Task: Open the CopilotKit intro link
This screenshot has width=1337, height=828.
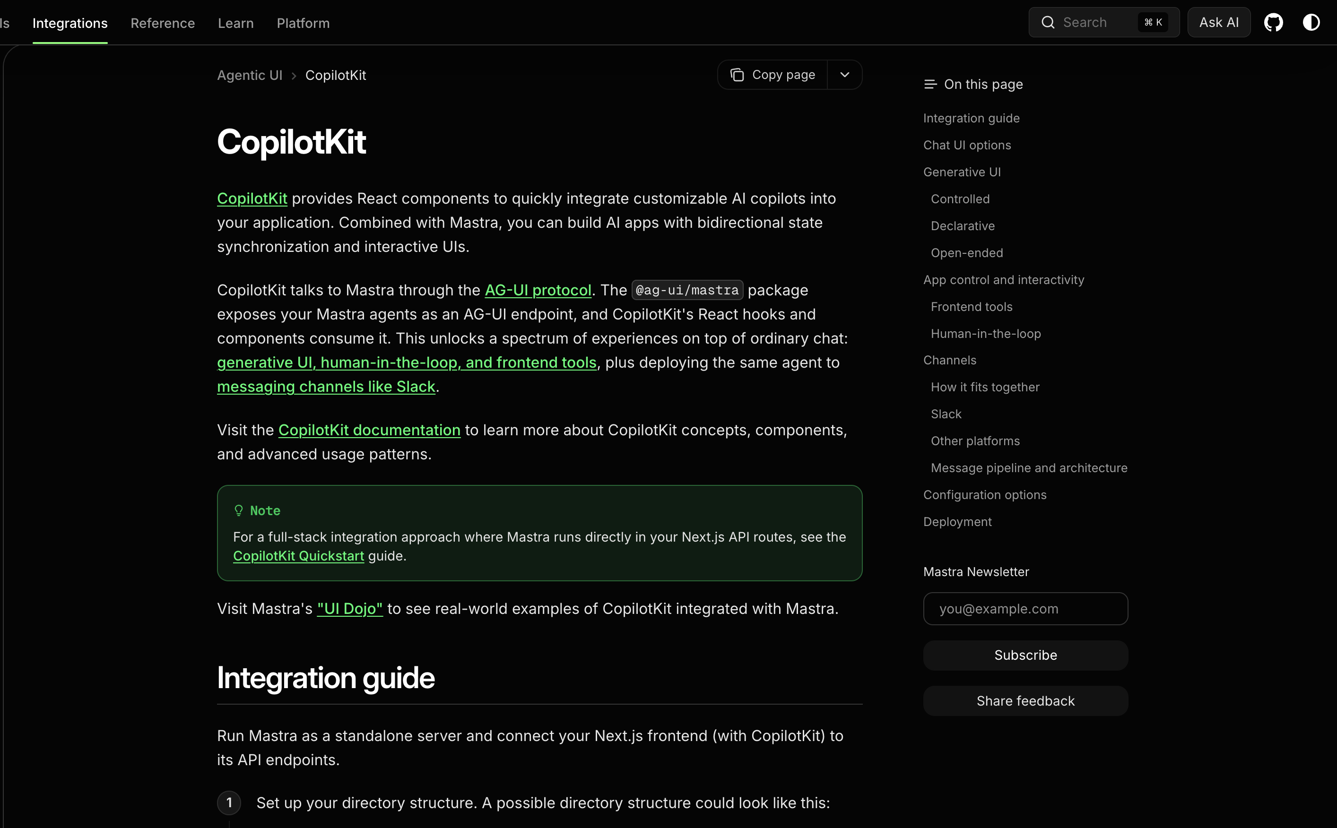Action: (x=252, y=198)
